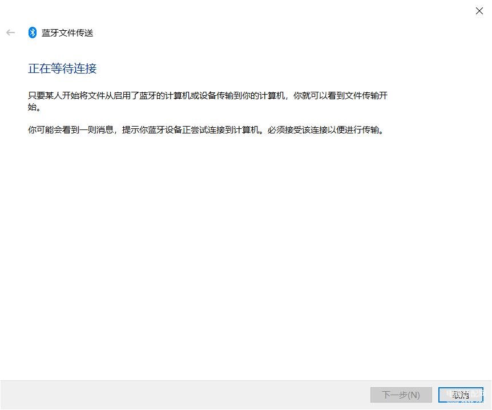Click the phrase 你就可以看到文件传输开
Screen dimensions: 492x410
click(x=340, y=95)
